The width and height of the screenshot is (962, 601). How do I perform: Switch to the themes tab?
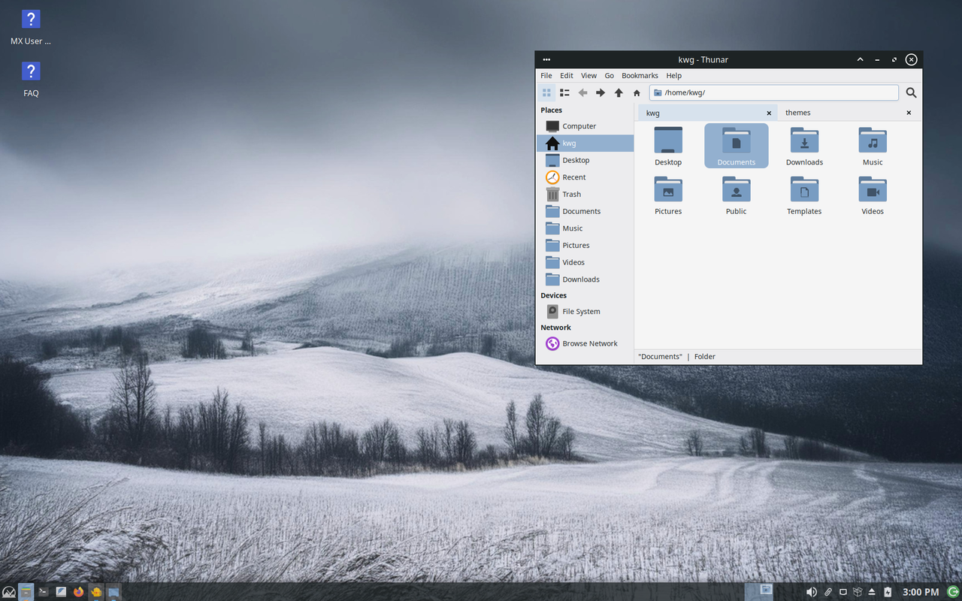click(x=797, y=112)
